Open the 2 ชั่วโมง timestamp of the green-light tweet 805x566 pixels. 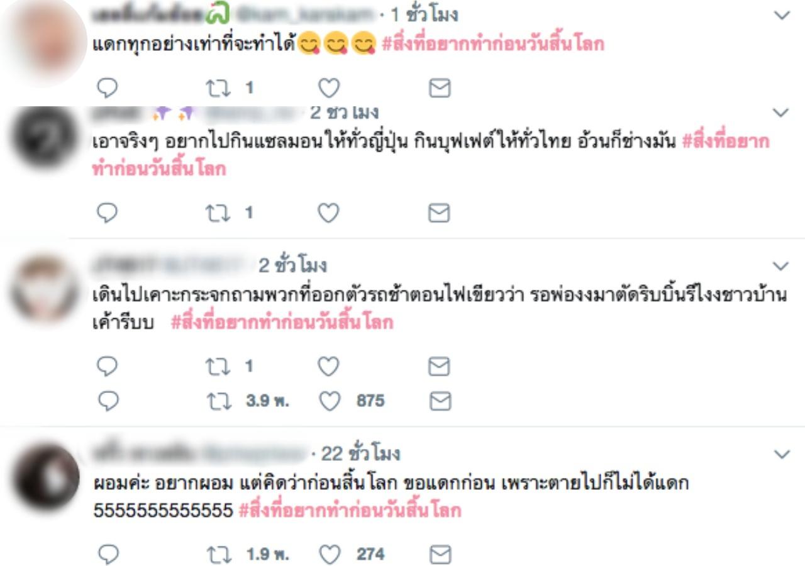click(x=292, y=265)
